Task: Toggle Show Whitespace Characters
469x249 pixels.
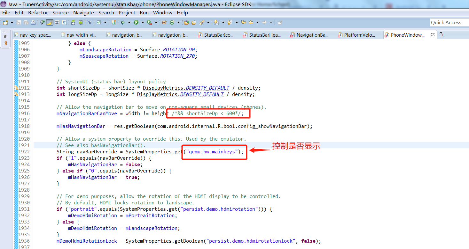Action: tap(64, 22)
